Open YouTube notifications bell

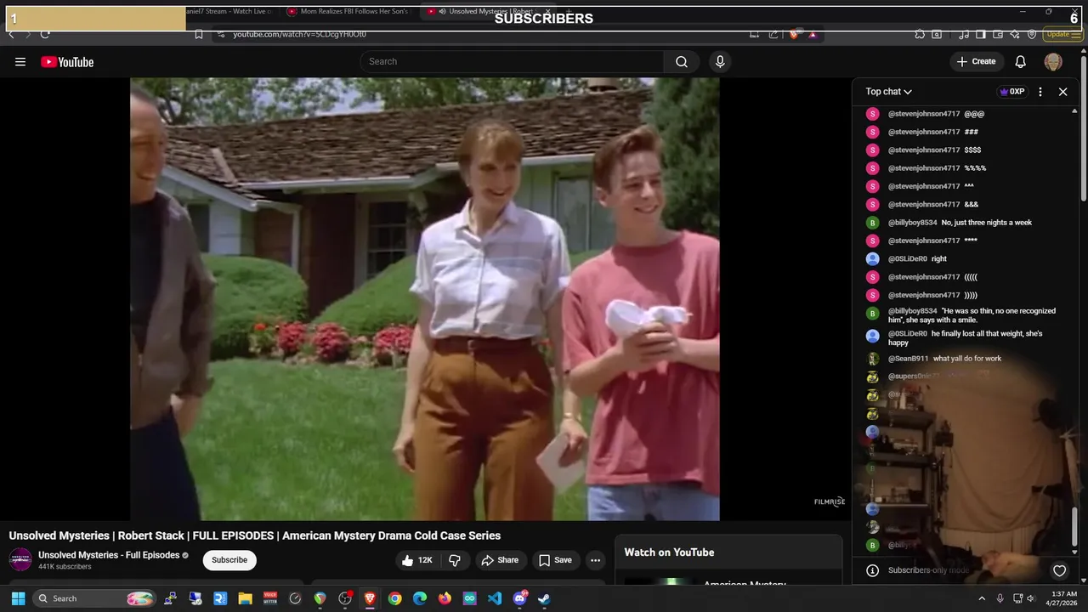[x=1021, y=61]
